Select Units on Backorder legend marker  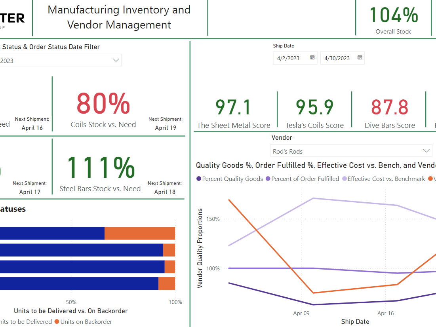[57, 322]
